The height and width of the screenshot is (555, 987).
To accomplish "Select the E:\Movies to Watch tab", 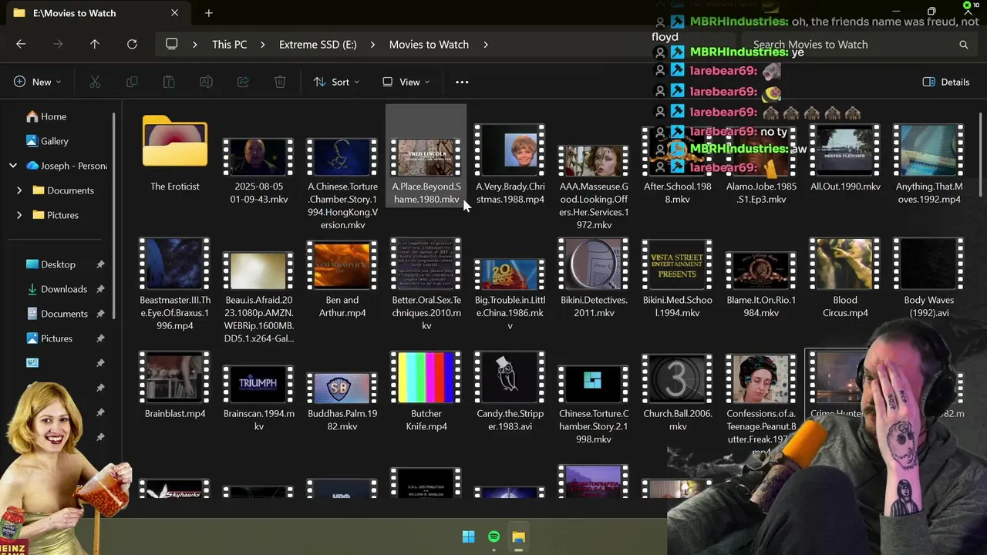I will pyautogui.click(x=96, y=13).
